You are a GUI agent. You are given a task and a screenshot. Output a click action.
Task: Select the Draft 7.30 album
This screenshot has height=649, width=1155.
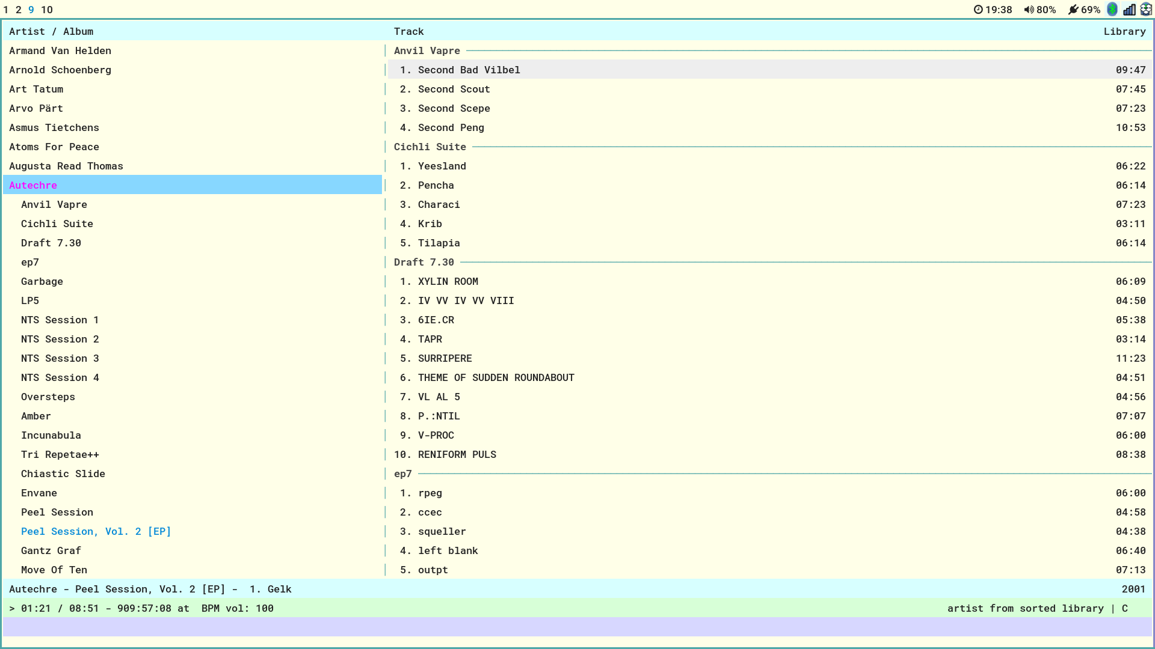click(51, 243)
